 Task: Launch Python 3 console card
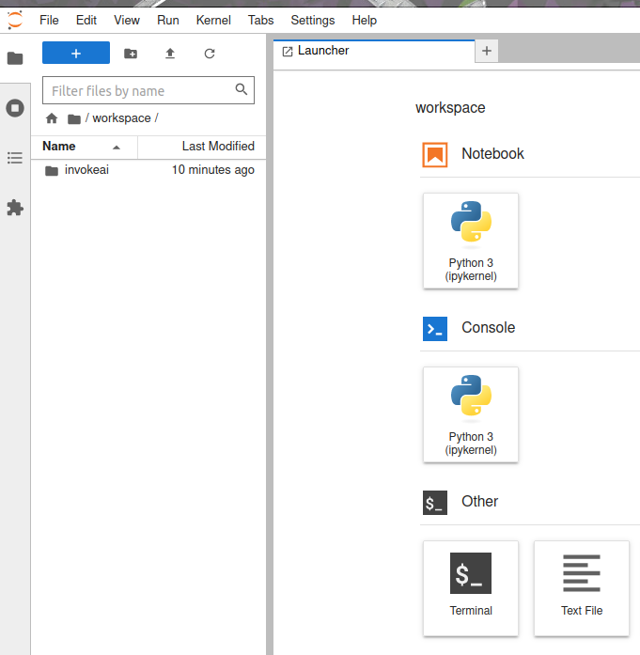coord(471,413)
